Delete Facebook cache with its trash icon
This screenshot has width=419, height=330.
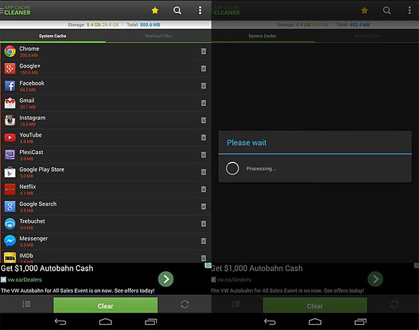coord(203,86)
